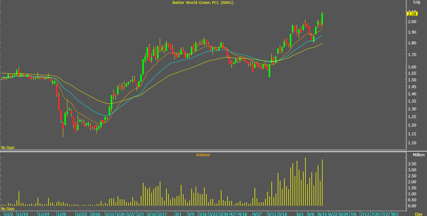Select the 5/11 date on time axis
This screenshot has width=427, height=216.
coord(272,214)
